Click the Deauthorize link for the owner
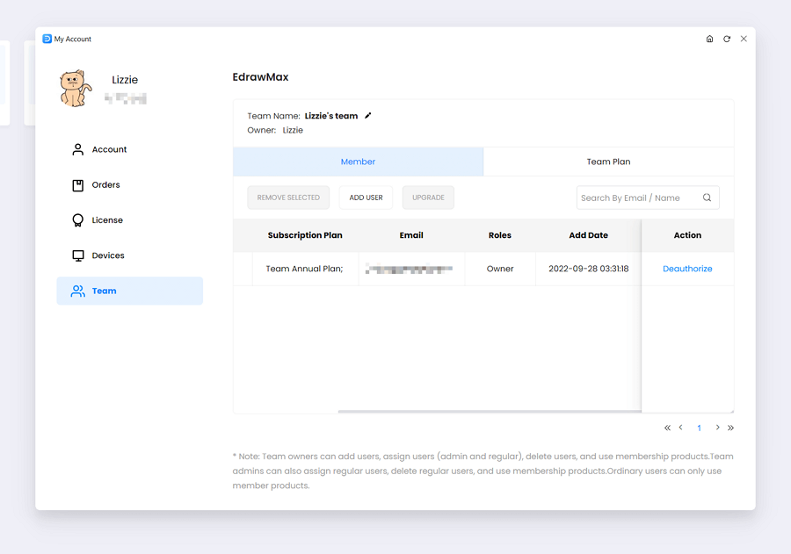 tap(687, 269)
